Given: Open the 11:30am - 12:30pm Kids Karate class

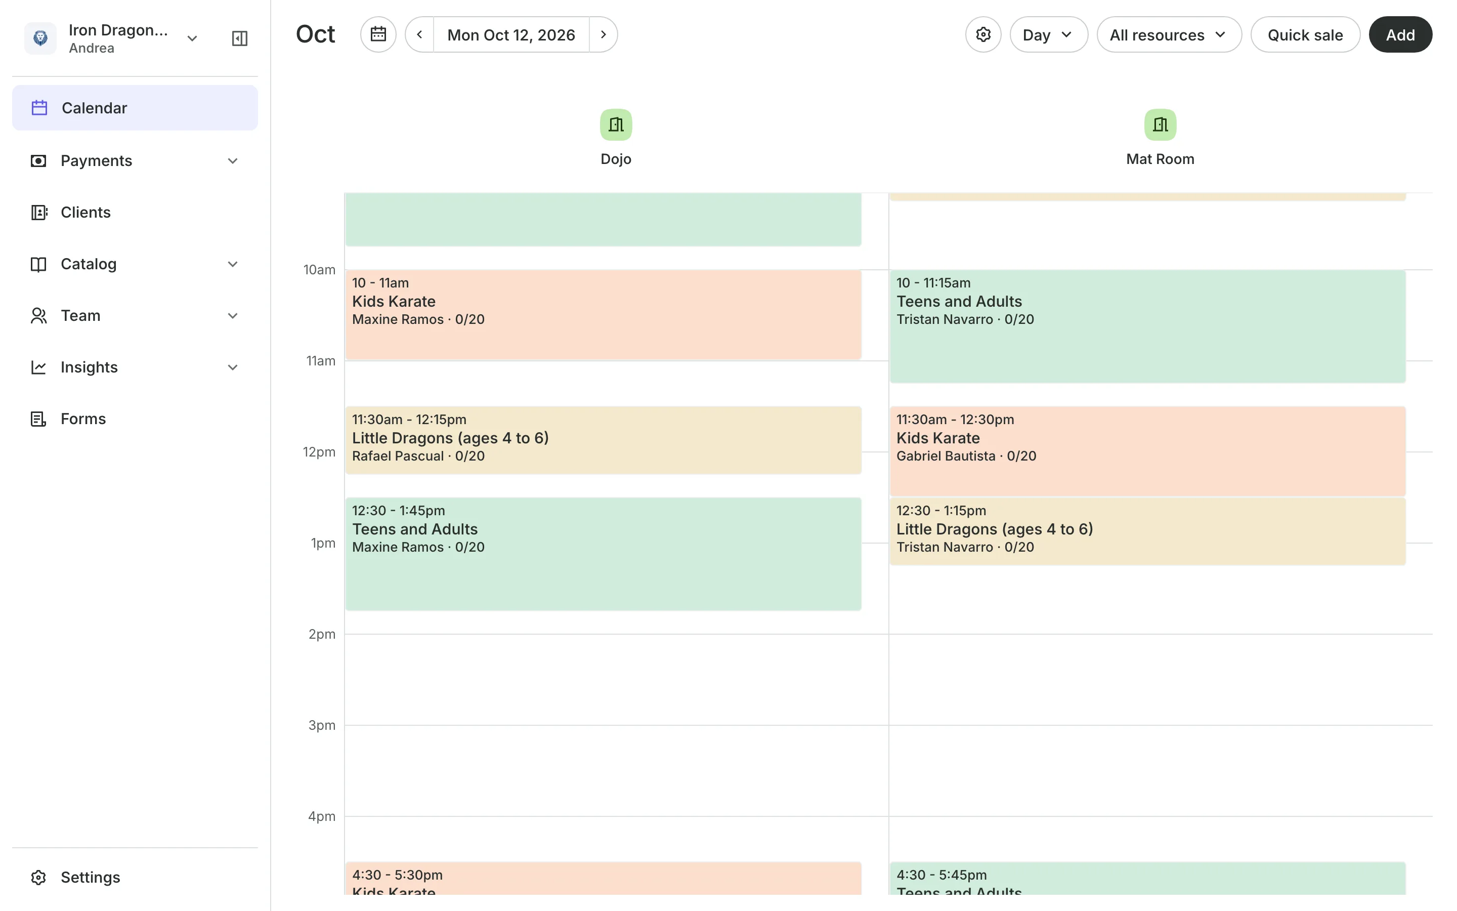Looking at the screenshot, I should [1147, 451].
